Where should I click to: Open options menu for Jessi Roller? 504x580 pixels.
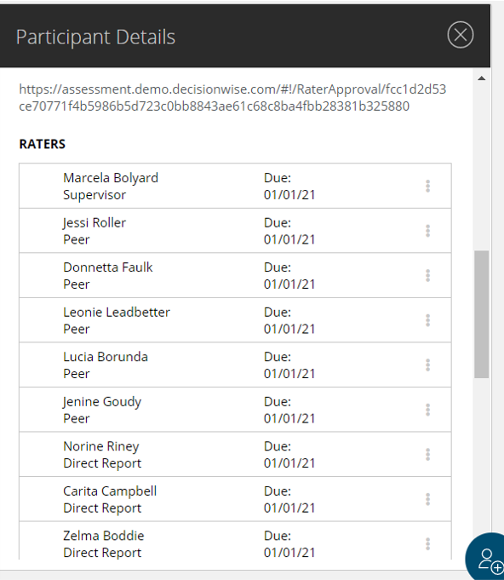tap(428, 231)
